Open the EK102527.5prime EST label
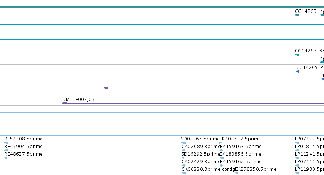Viewport: 324px width, 175px height. 240,139
